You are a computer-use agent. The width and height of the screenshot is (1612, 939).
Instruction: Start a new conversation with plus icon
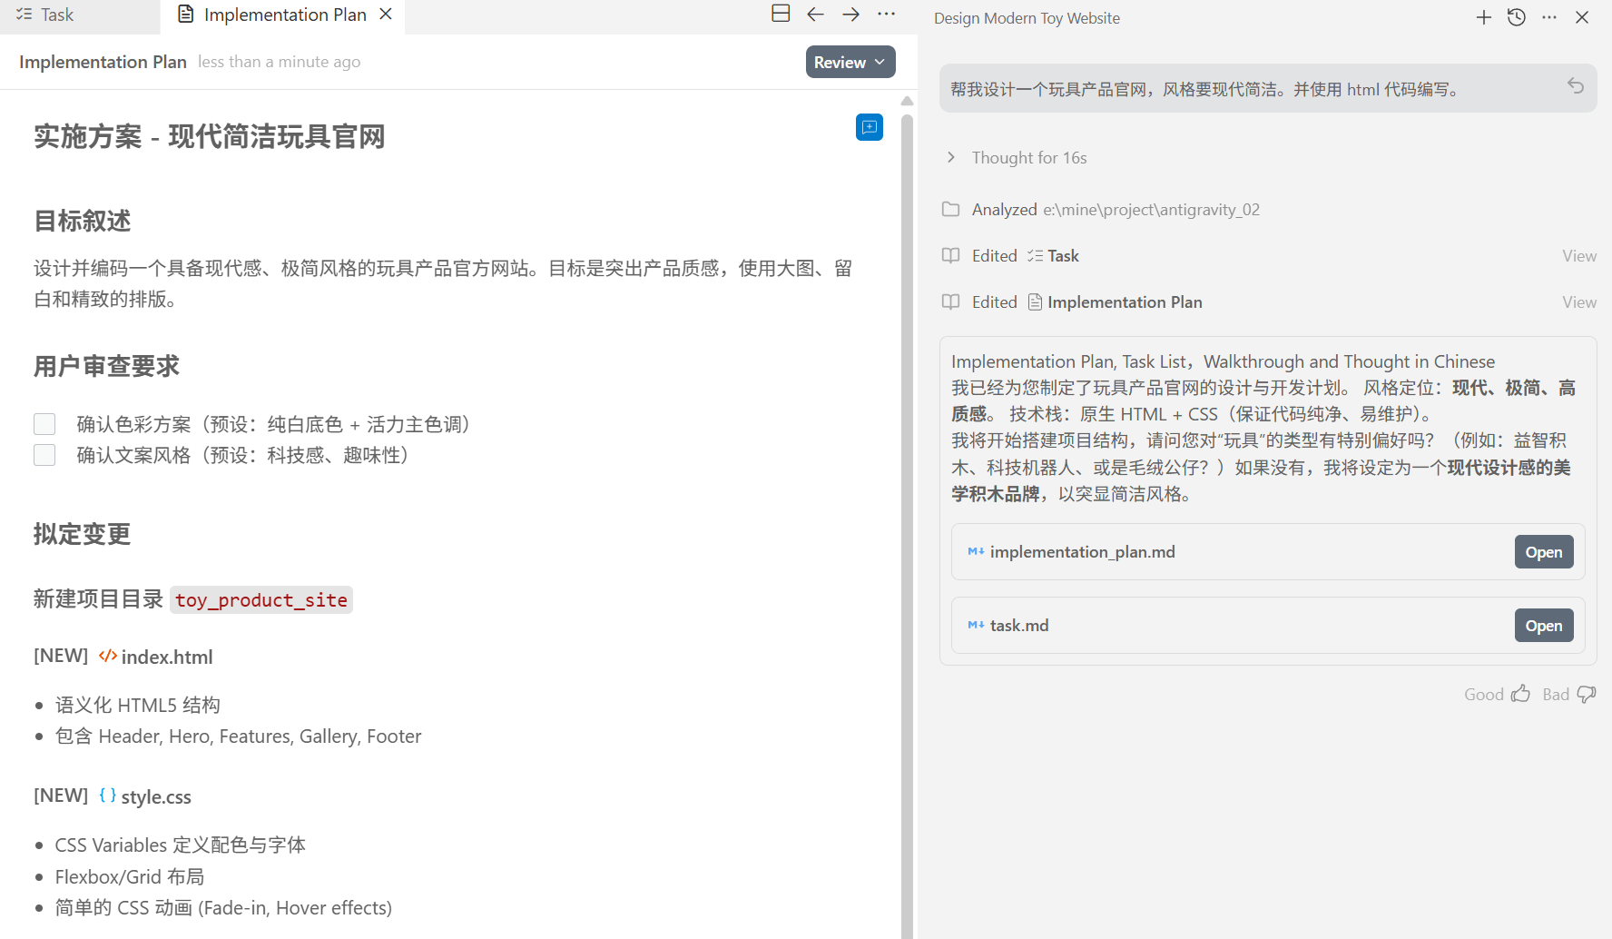point(1483,17)
